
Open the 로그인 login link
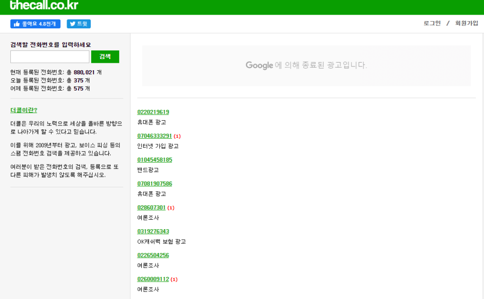pyautogui.click(x=431, y=22)
